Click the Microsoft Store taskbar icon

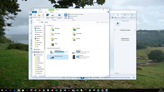pos(23,90)
